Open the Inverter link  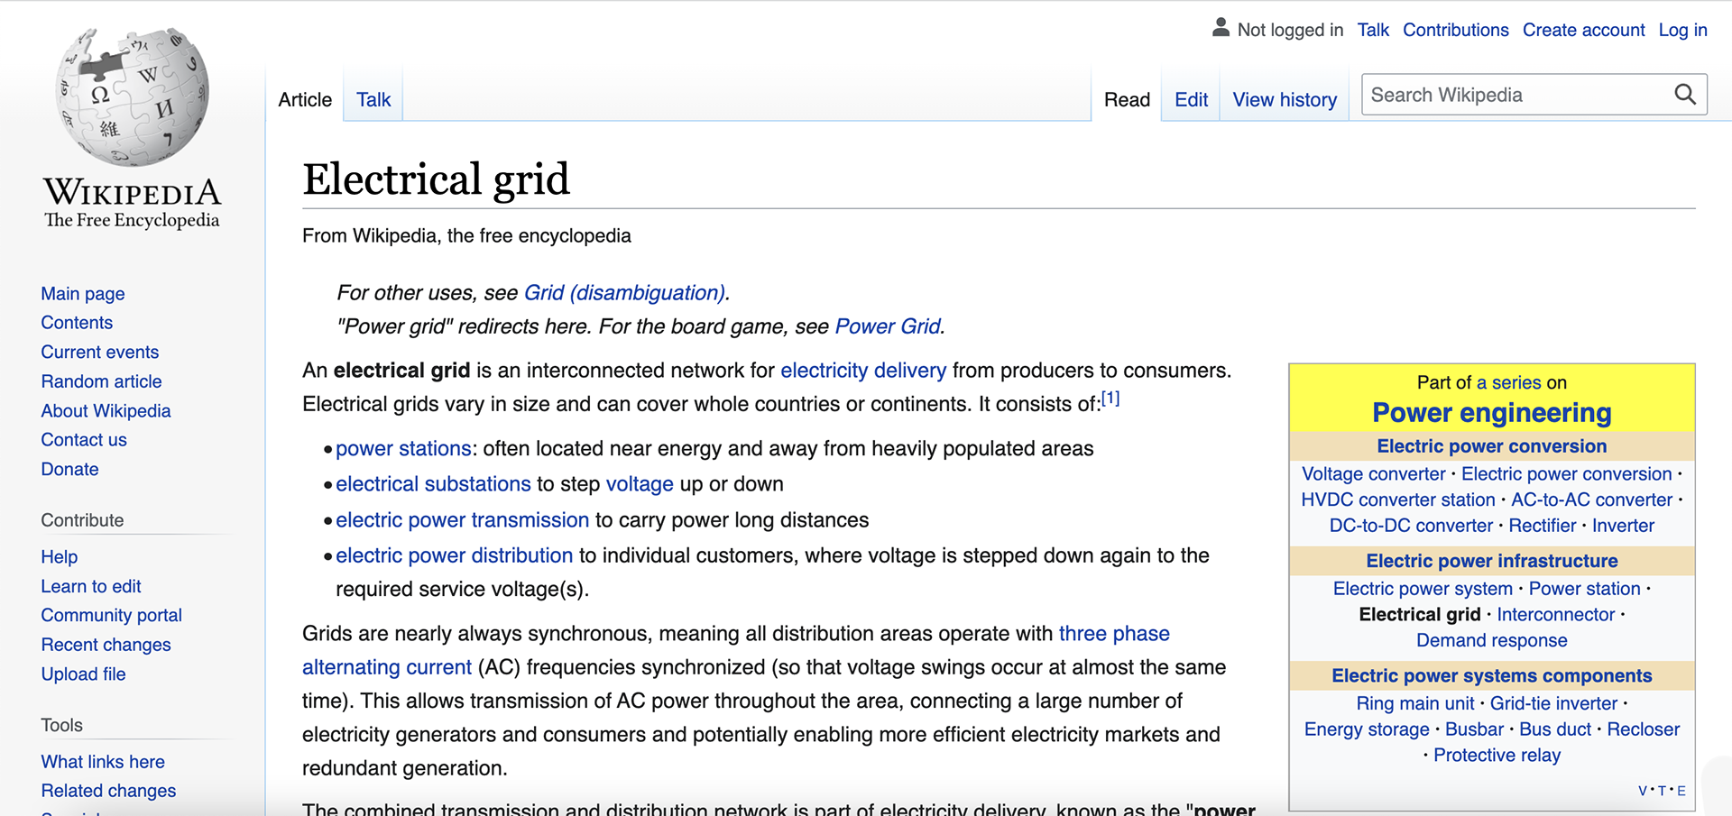tap(1623, 526)
